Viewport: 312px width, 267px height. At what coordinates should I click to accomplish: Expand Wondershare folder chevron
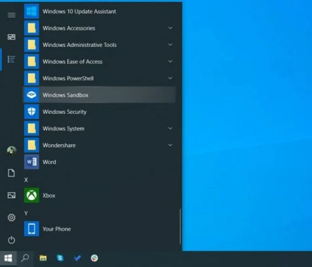click(x=170, y=145)
